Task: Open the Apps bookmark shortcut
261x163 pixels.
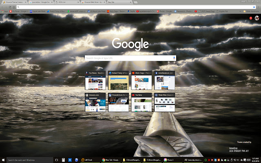Action: pos(4,11)
